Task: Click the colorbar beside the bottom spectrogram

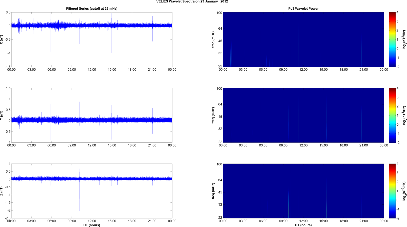Action: coord(392,191)
